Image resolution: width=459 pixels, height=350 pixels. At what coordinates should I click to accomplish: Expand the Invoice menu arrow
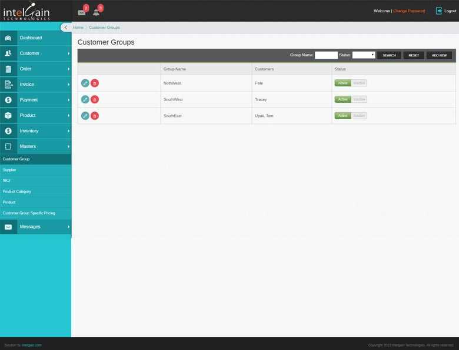click(x=68, y=85)
